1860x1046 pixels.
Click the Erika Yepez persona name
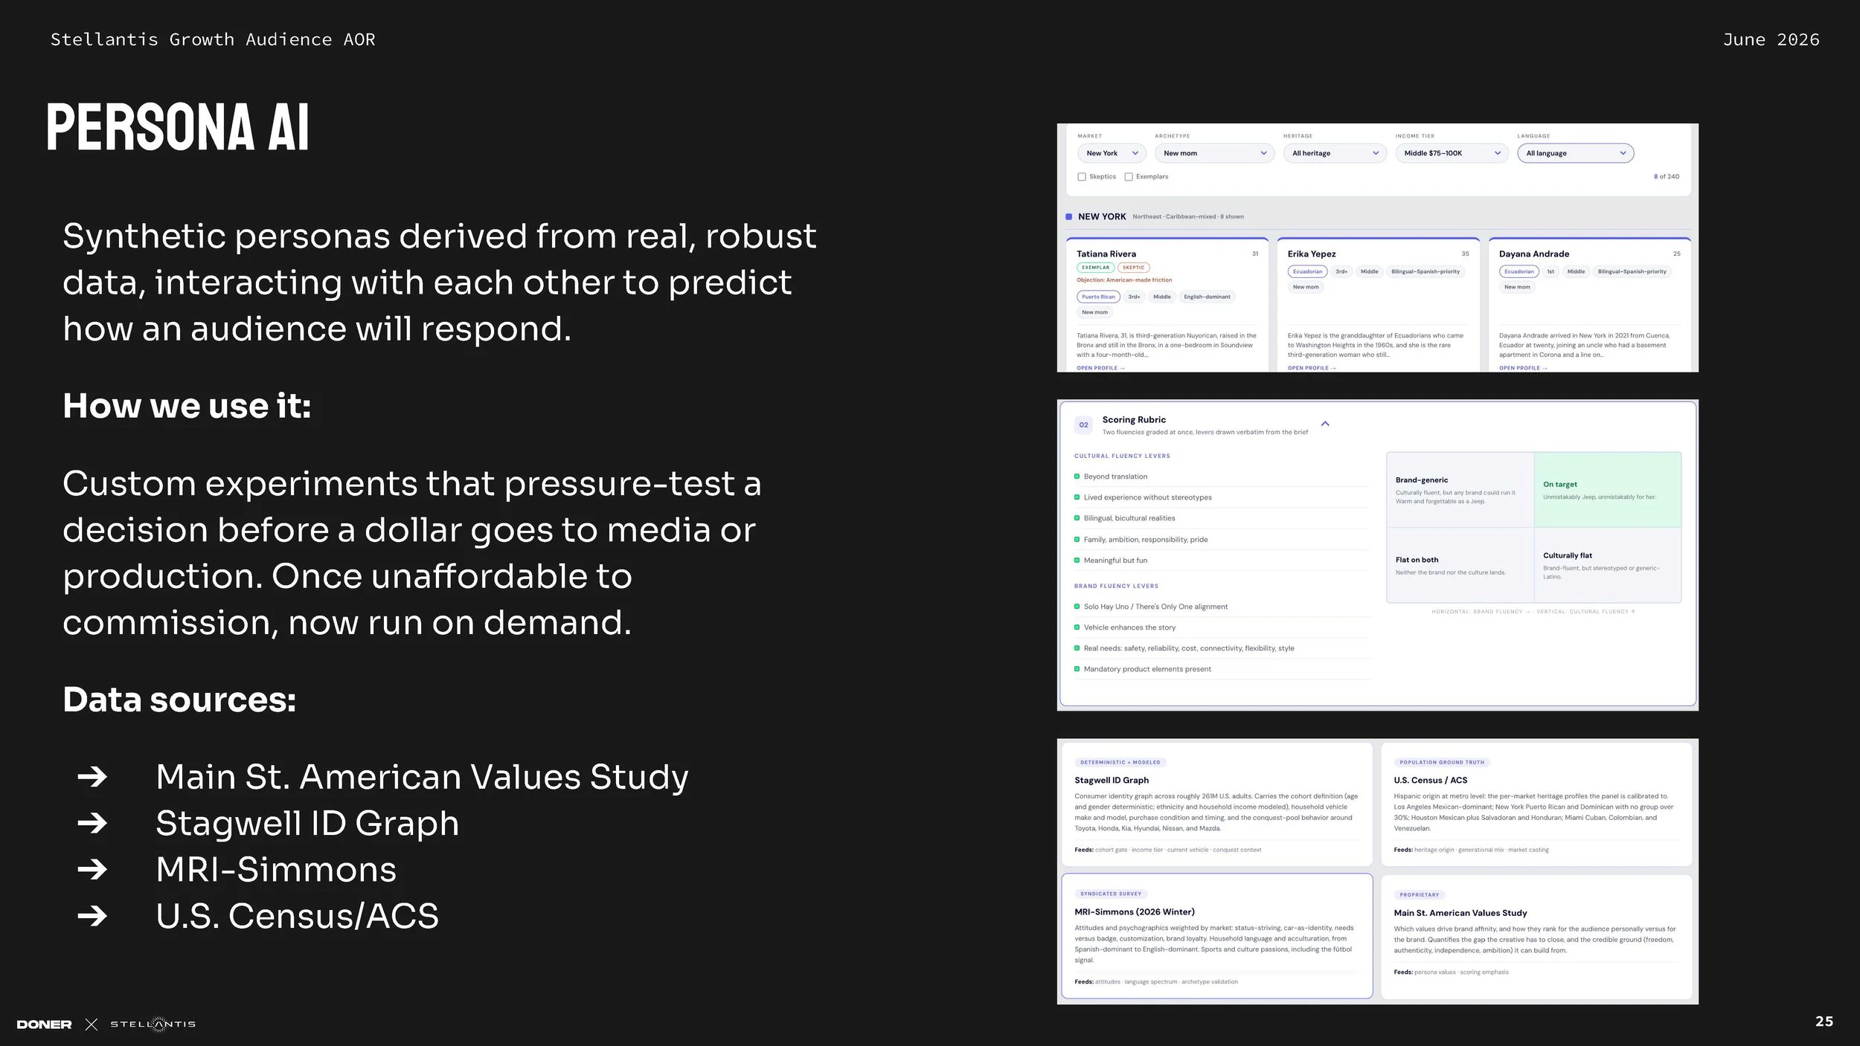[1312, 254]
